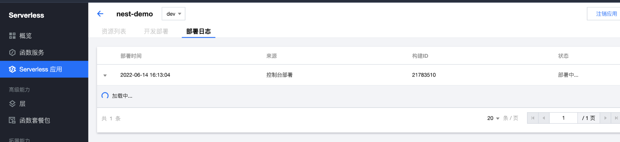
Task: Open the 概览 overview icon in sidebar
Action: 12,36
